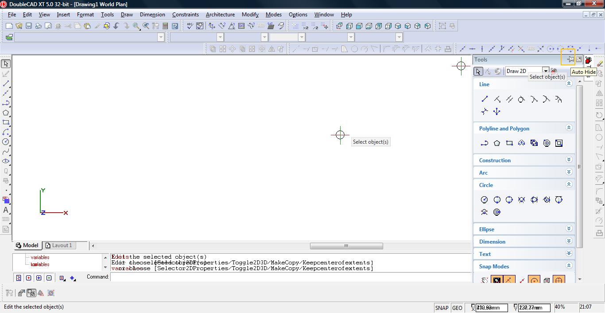Toggle Auto Hide pin on Tools palette
Screen dimensions: 605x313
pos(570,59)
